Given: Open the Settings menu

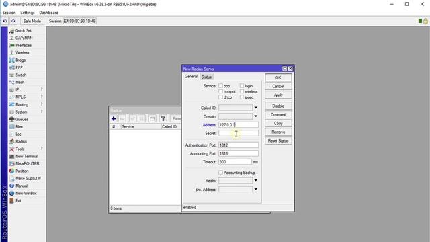Looking at the screenshot, I should point(28,13).
